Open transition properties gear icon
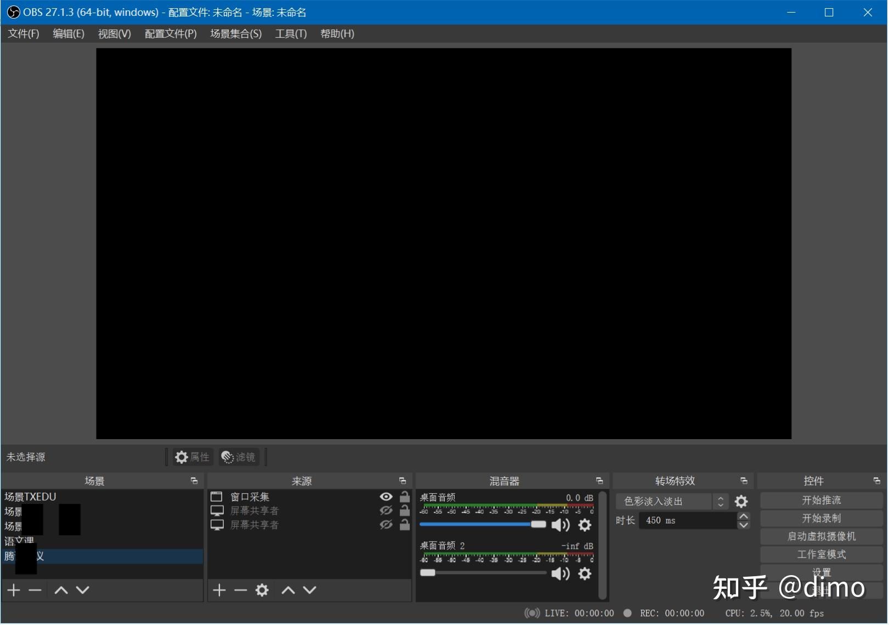 tap(741, 501)
